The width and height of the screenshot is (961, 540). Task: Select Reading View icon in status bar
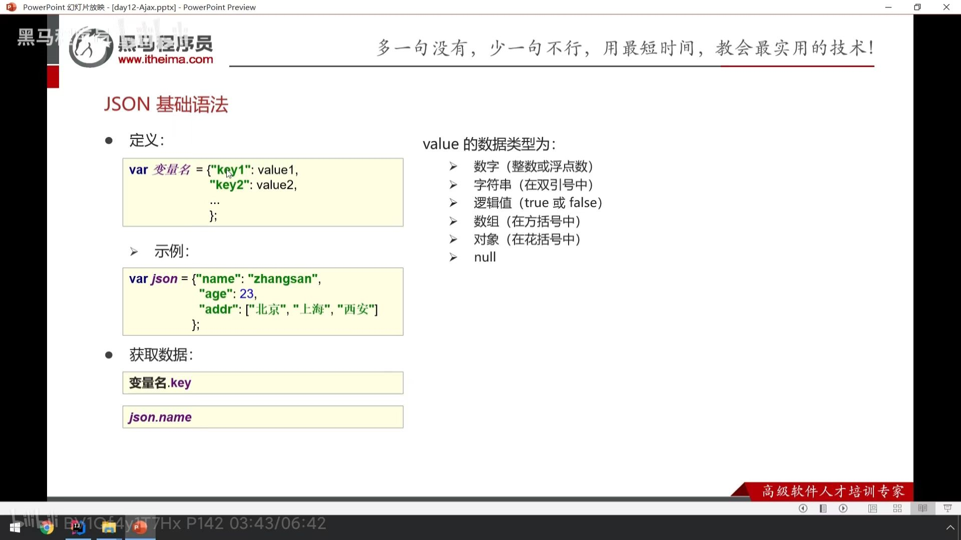(x=922, y=508)
